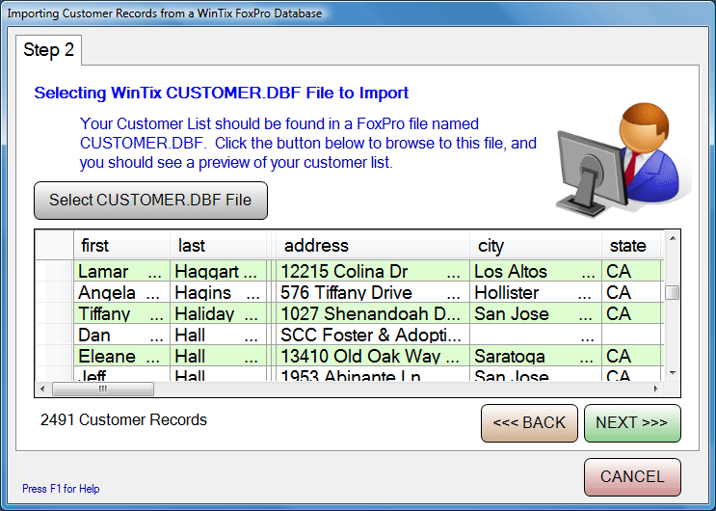716x511 pixels.
Task: Click the horizontal scrollbar right arrow
Action: point(656,389)
